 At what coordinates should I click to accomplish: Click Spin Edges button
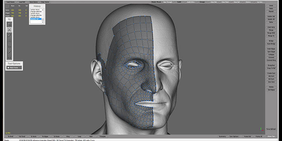click(x=271, y=51)
